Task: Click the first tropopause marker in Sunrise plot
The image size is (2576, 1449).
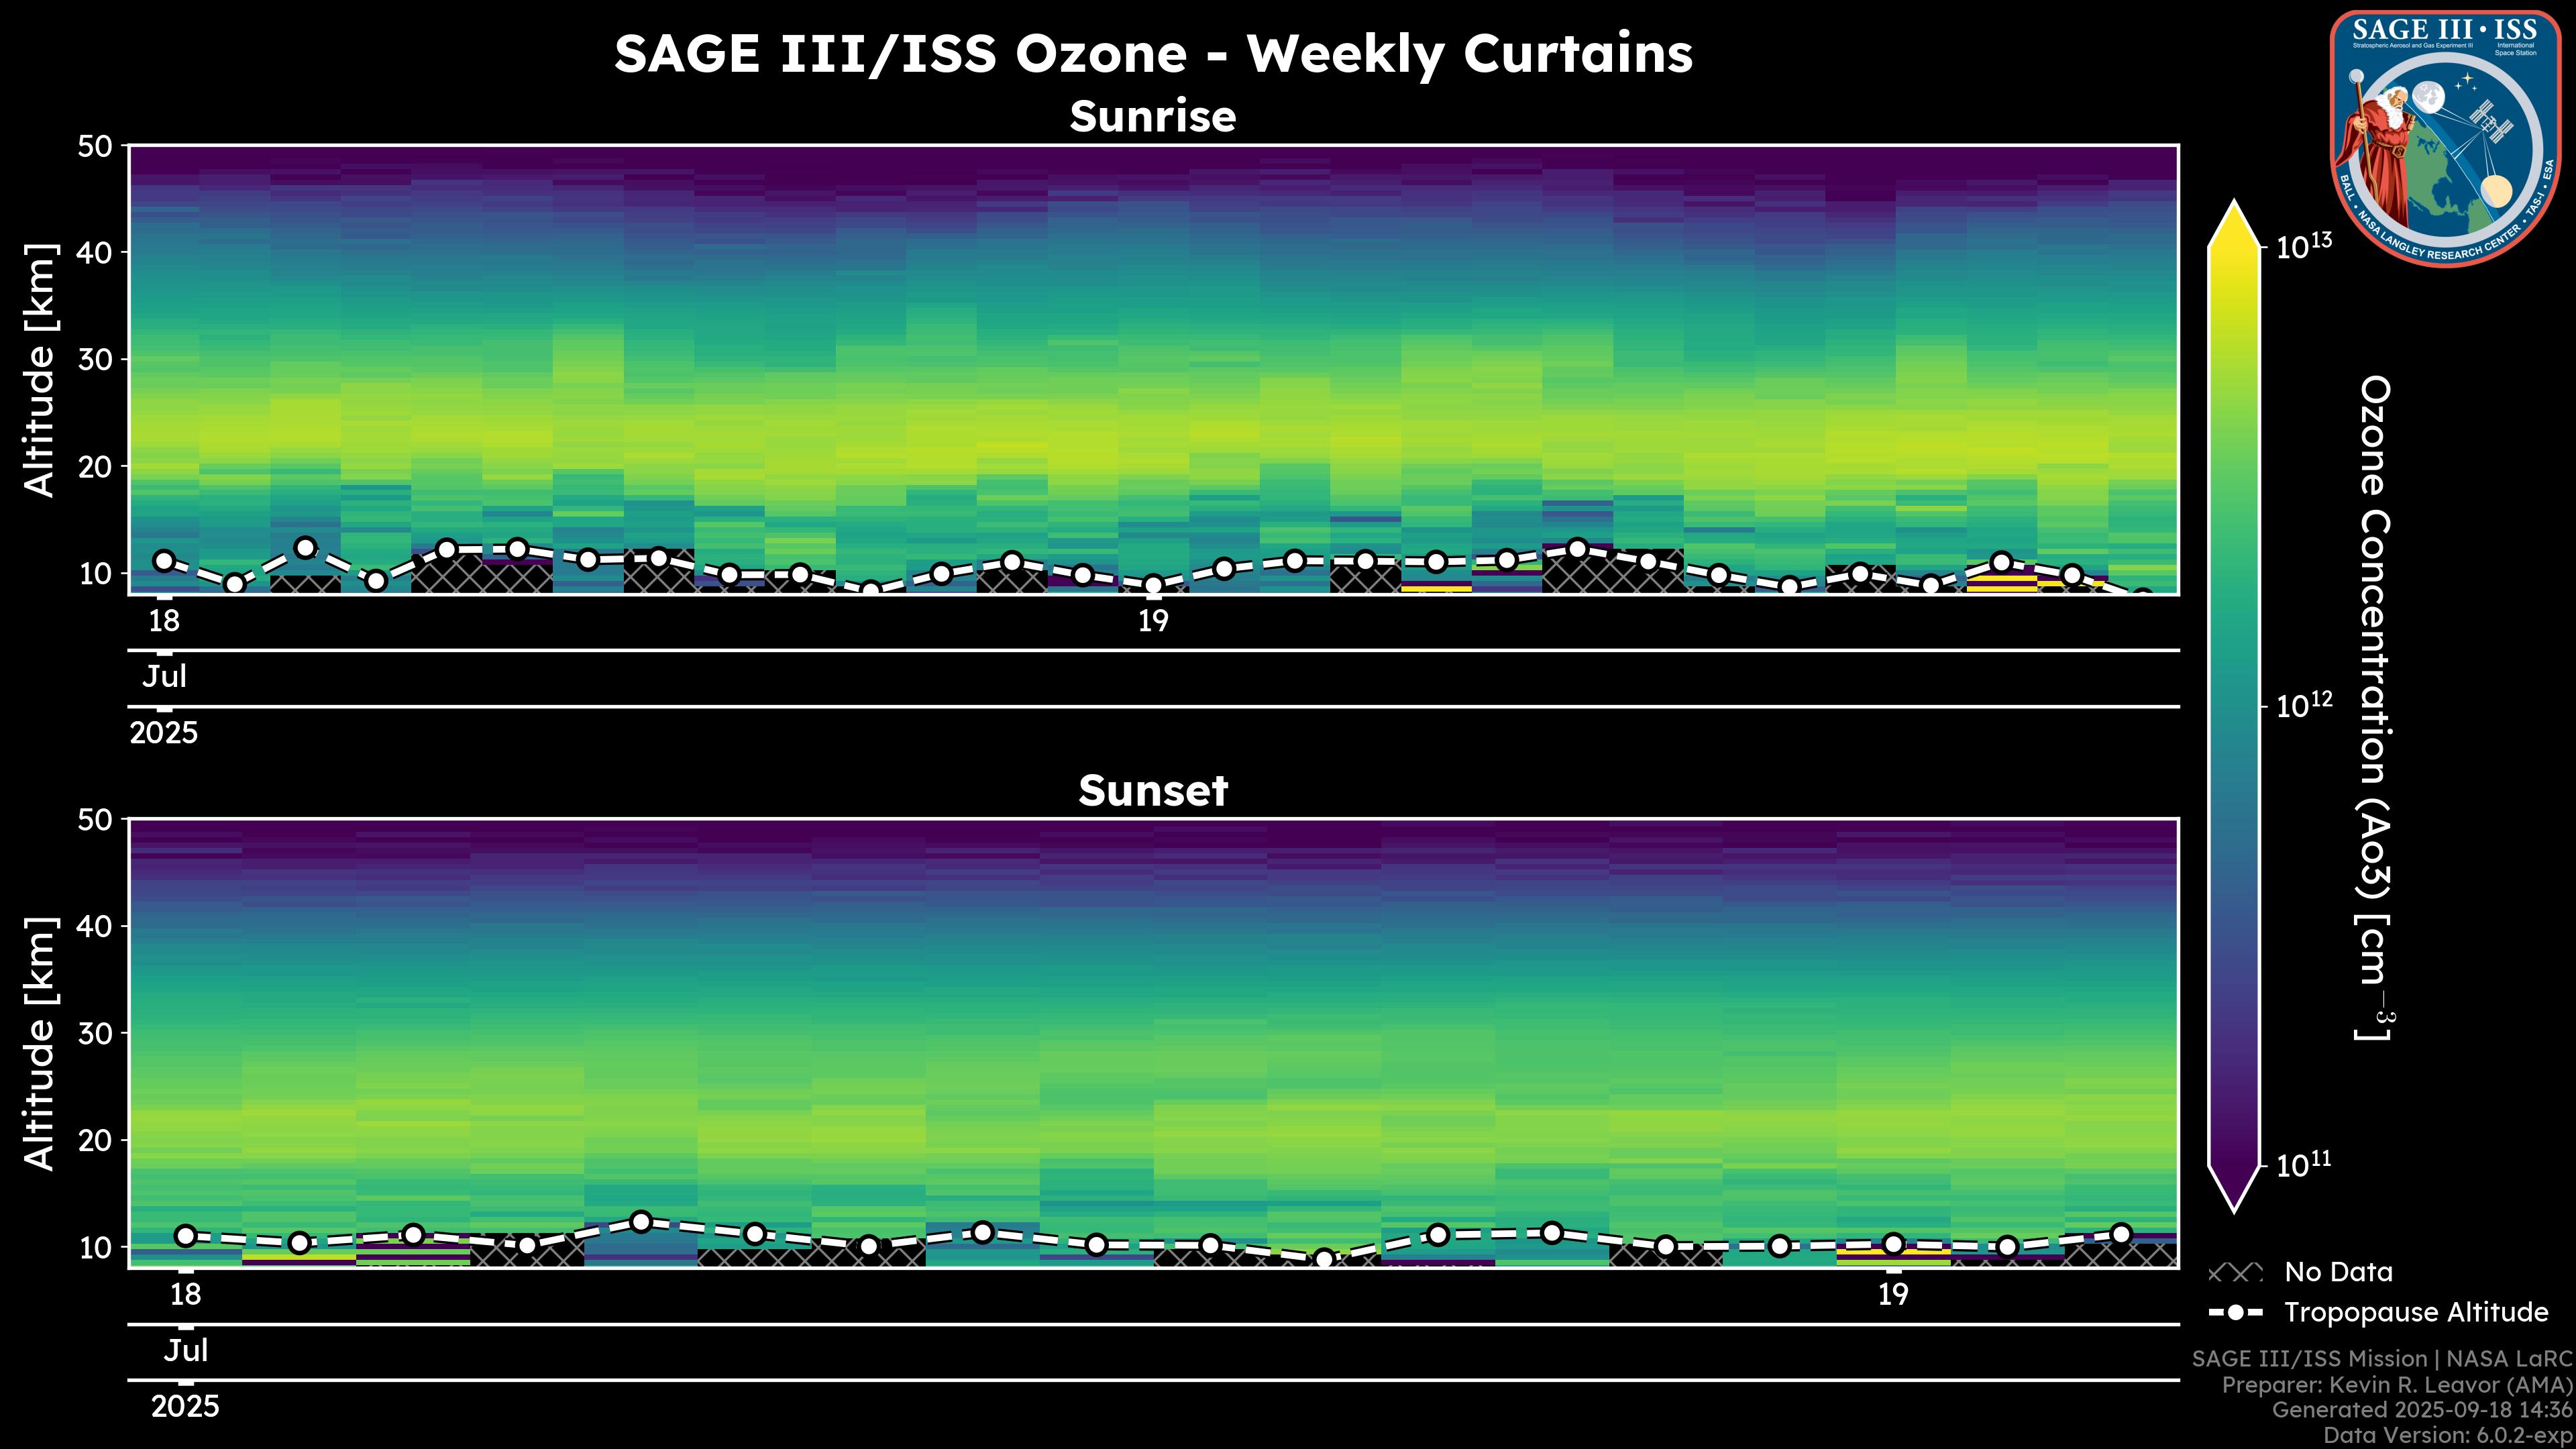Action: click(x=164, y=561)
